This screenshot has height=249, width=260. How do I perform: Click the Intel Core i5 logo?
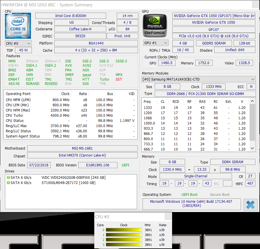coord(18,26)
